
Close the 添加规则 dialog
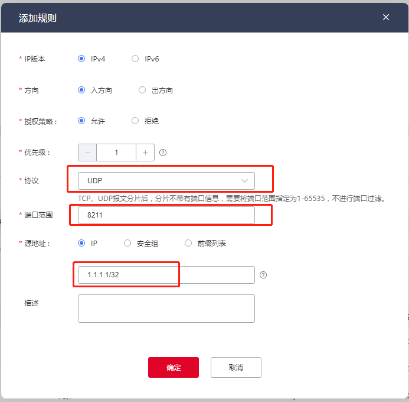pos(386,17)
